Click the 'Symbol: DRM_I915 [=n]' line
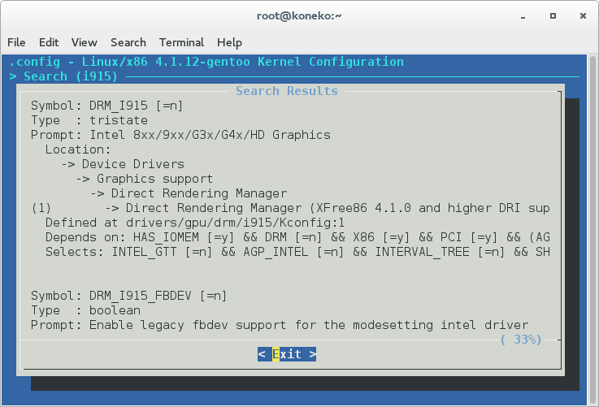 tap(107, 106)
